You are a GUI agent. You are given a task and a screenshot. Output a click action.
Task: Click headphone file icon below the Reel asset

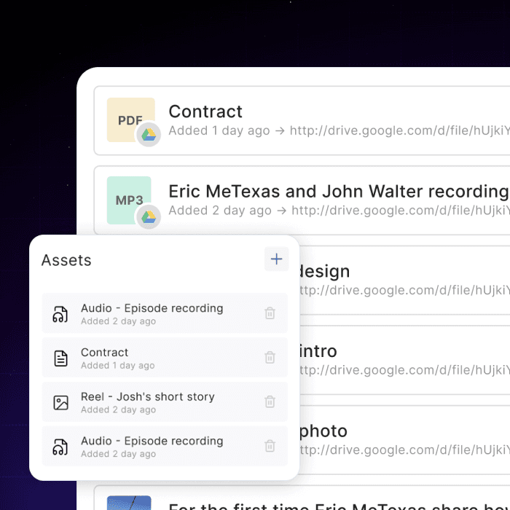[x=60, y=447]
